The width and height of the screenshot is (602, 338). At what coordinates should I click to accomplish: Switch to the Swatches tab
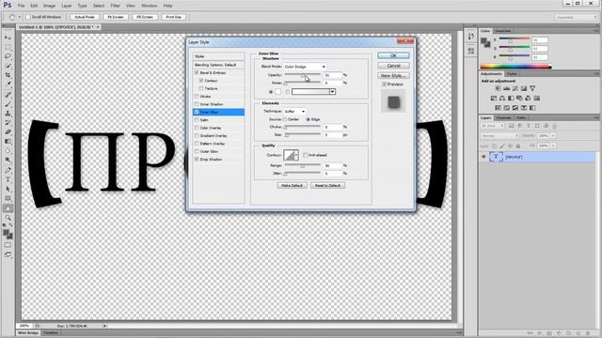tap(502, 31)
